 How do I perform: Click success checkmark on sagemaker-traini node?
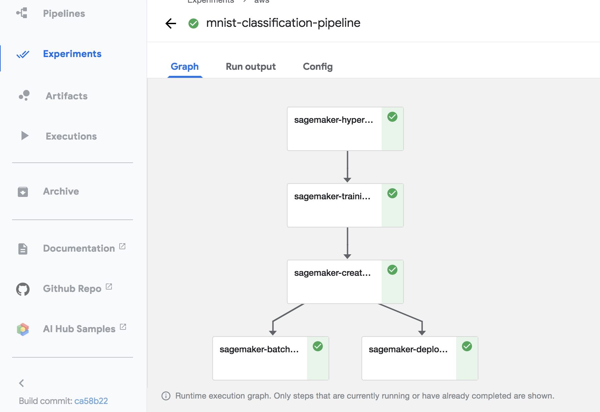pos(392,193)
